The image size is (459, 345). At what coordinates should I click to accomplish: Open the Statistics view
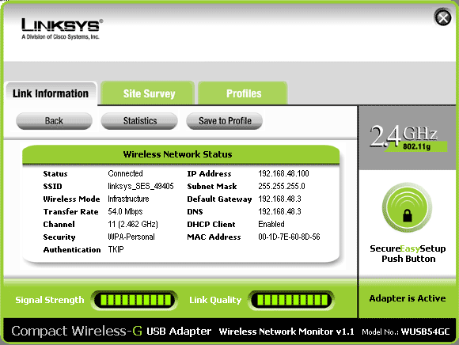point(139,121)
